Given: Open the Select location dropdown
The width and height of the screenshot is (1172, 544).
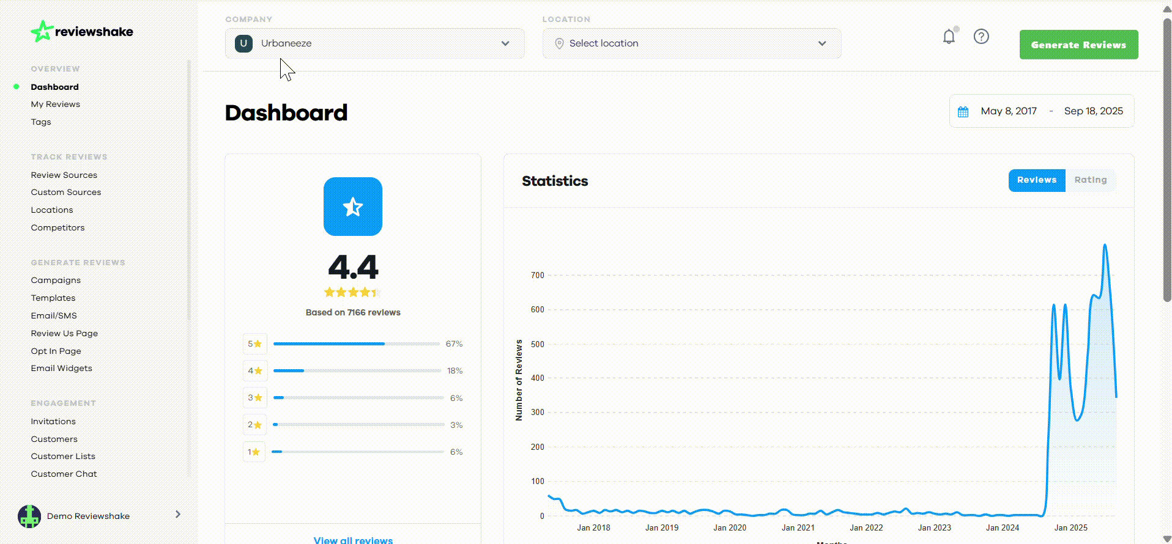Looking at the screenshot, I should pos(692,43).
